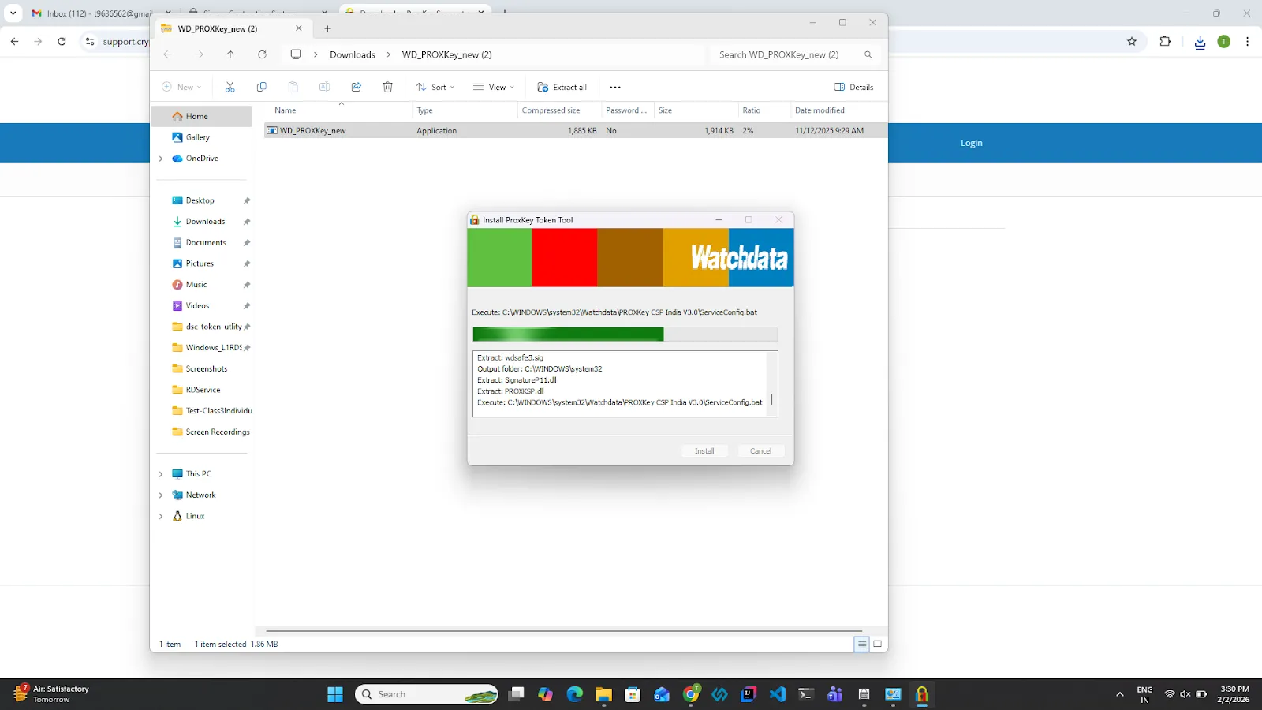Toggle the Details pane button
Viewport: 1262px width, 710px height.
click(x=853, y=87)
